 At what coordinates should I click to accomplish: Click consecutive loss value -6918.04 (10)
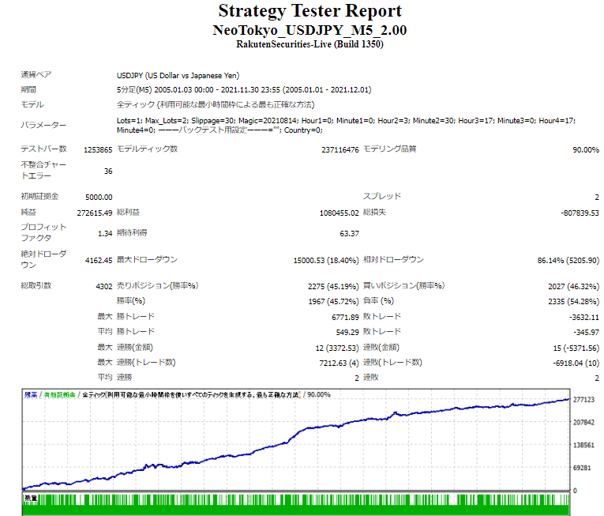[x=576, y=363]
